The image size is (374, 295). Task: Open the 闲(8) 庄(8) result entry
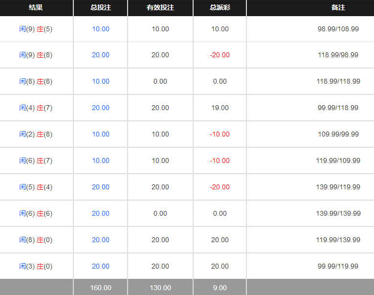pos(36,81)
